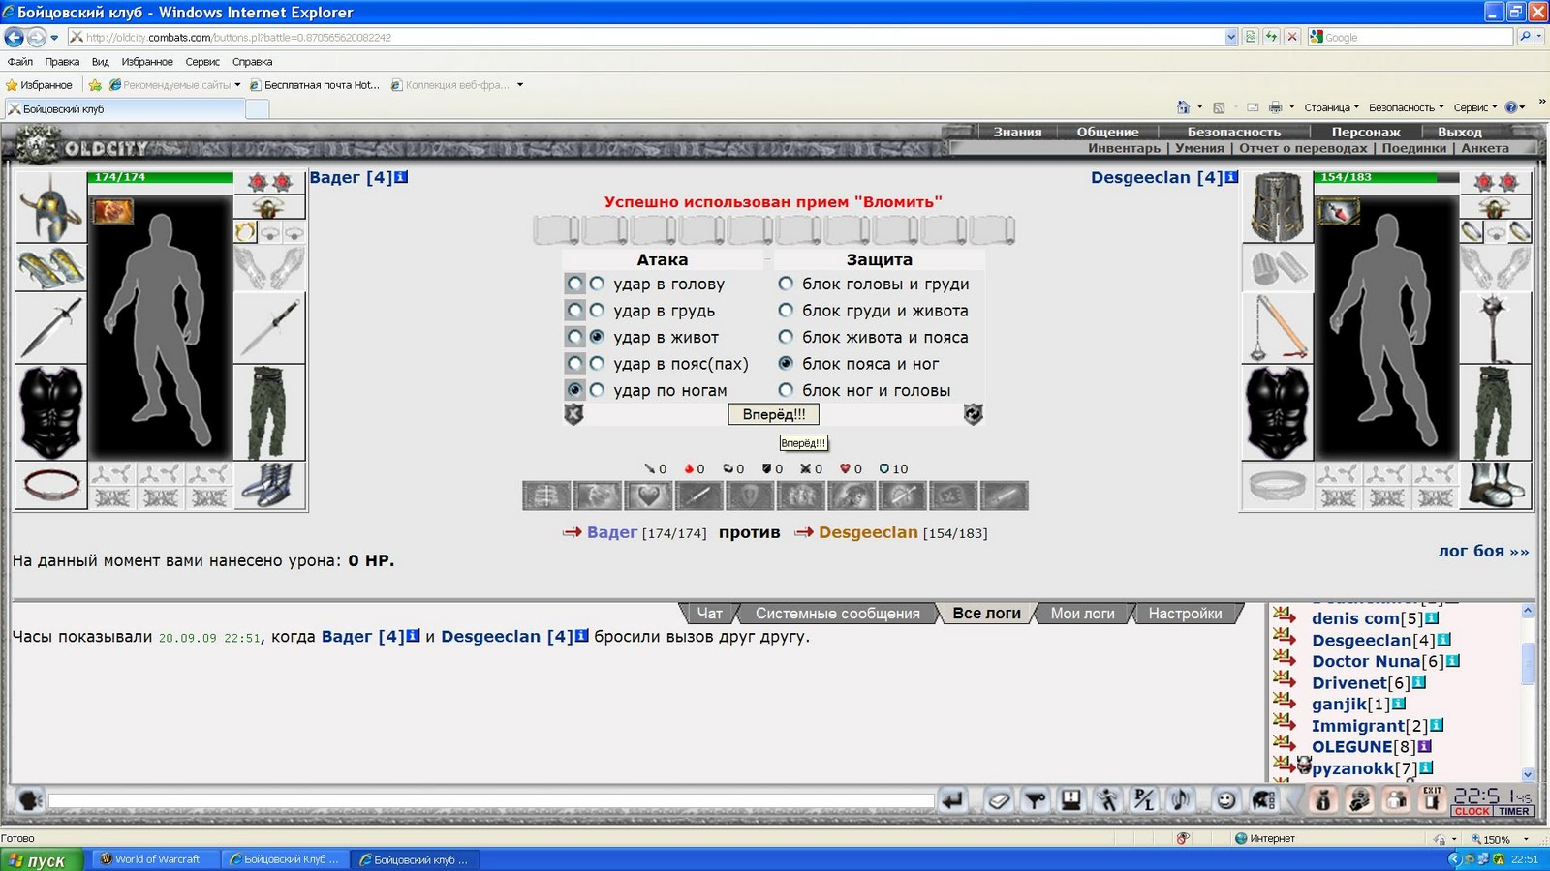Switch to the Мои логи tab
Viewport: 1550px width, 871px height.
(x=1082, y=613)
